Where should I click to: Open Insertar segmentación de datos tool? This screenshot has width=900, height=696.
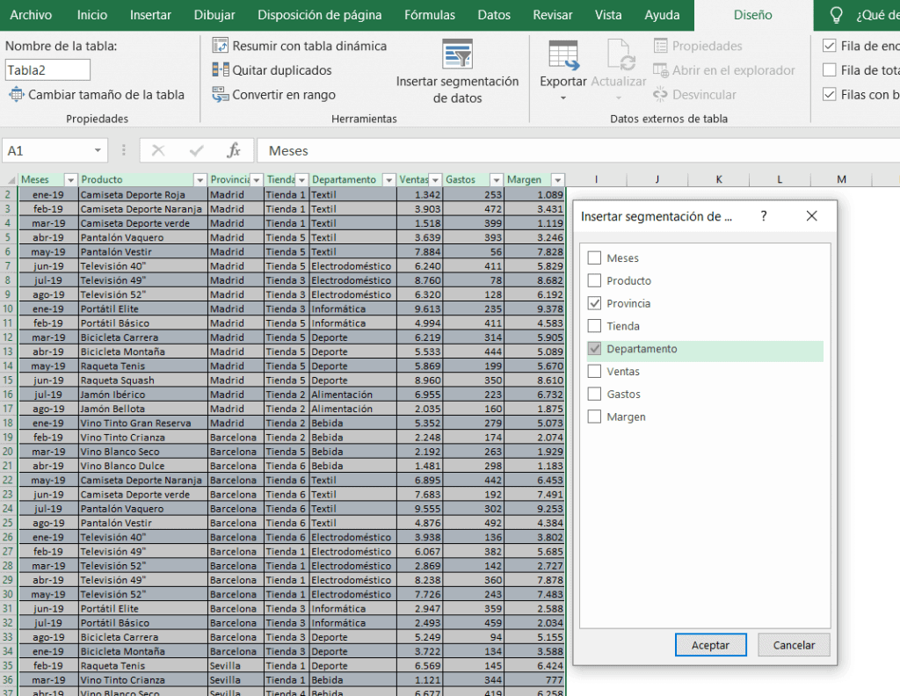pyautogui.click(x=457, y=72)
